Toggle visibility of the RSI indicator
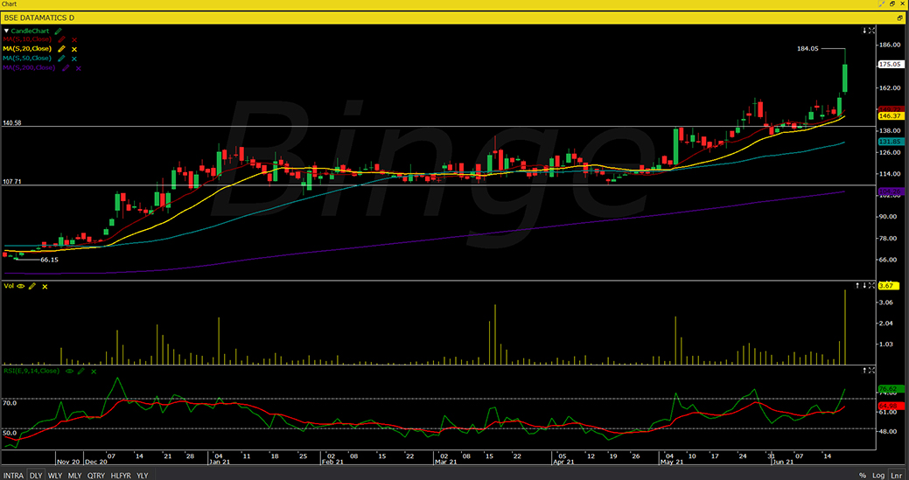909x480 pixels. [70, 371]
